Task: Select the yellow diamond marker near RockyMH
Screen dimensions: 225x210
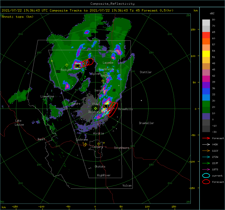Action: 67,65
